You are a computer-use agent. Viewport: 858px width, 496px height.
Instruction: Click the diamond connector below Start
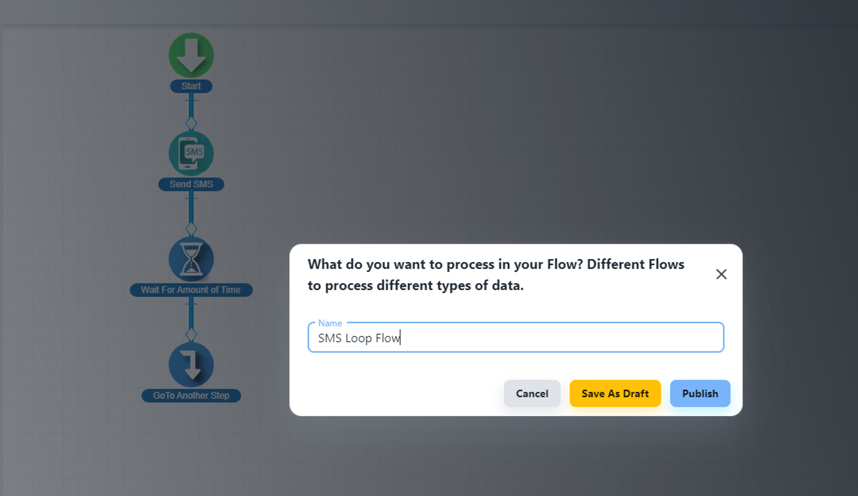point(191,123)
